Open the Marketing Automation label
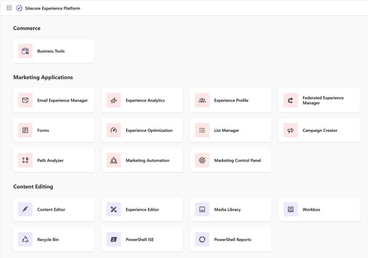 (148, 160)
